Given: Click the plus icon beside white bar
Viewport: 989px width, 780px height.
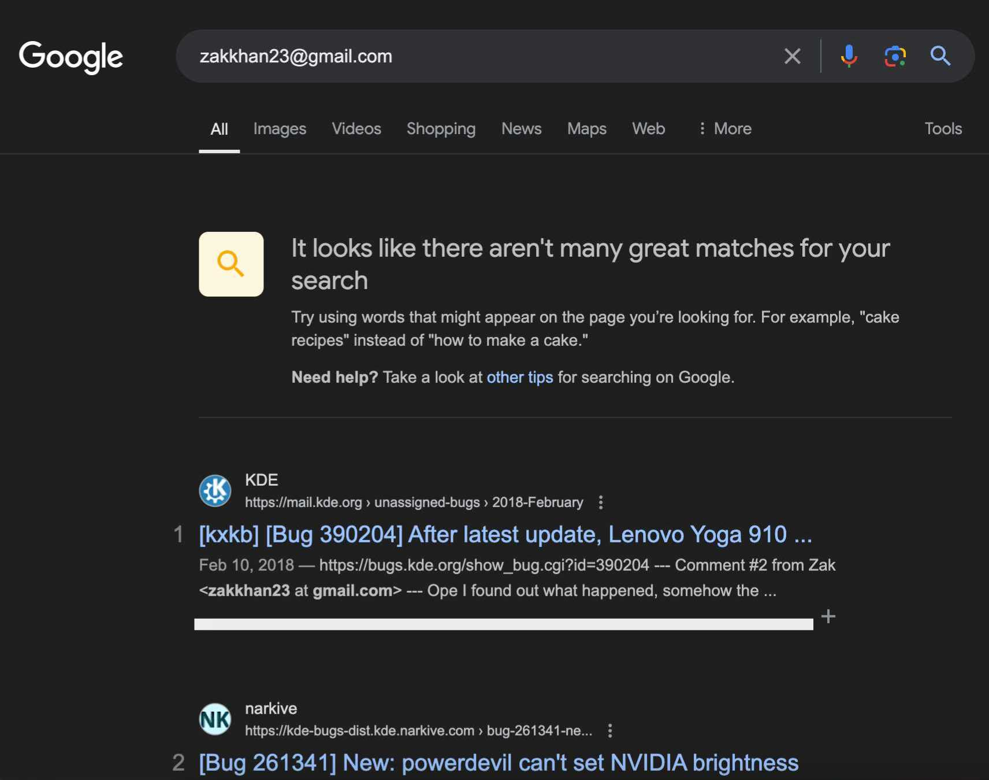Looking at the screenshot, I should [828, 616].
